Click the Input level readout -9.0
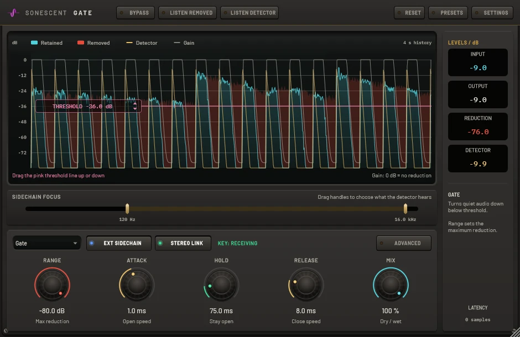The image size is (520, 337). (x=478, y=68)
